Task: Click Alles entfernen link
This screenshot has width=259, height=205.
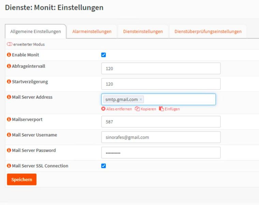Action: pos(116,109)
